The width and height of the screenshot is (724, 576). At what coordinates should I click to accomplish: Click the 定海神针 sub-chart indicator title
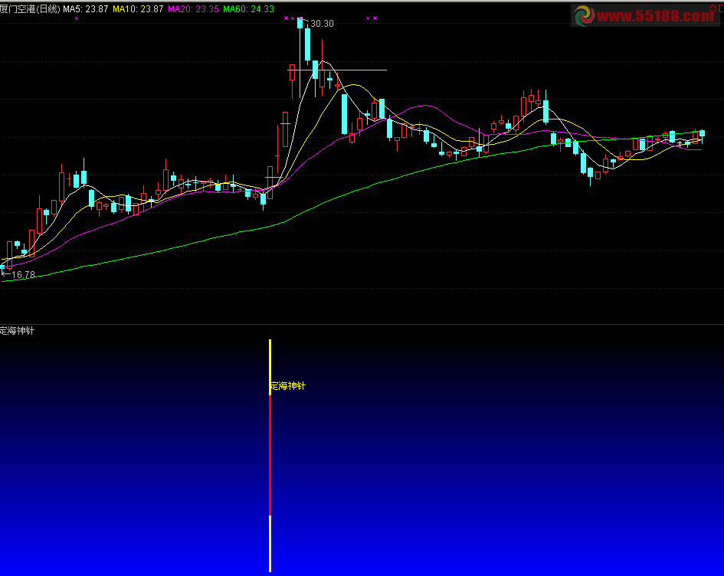[x=17, y=330]
